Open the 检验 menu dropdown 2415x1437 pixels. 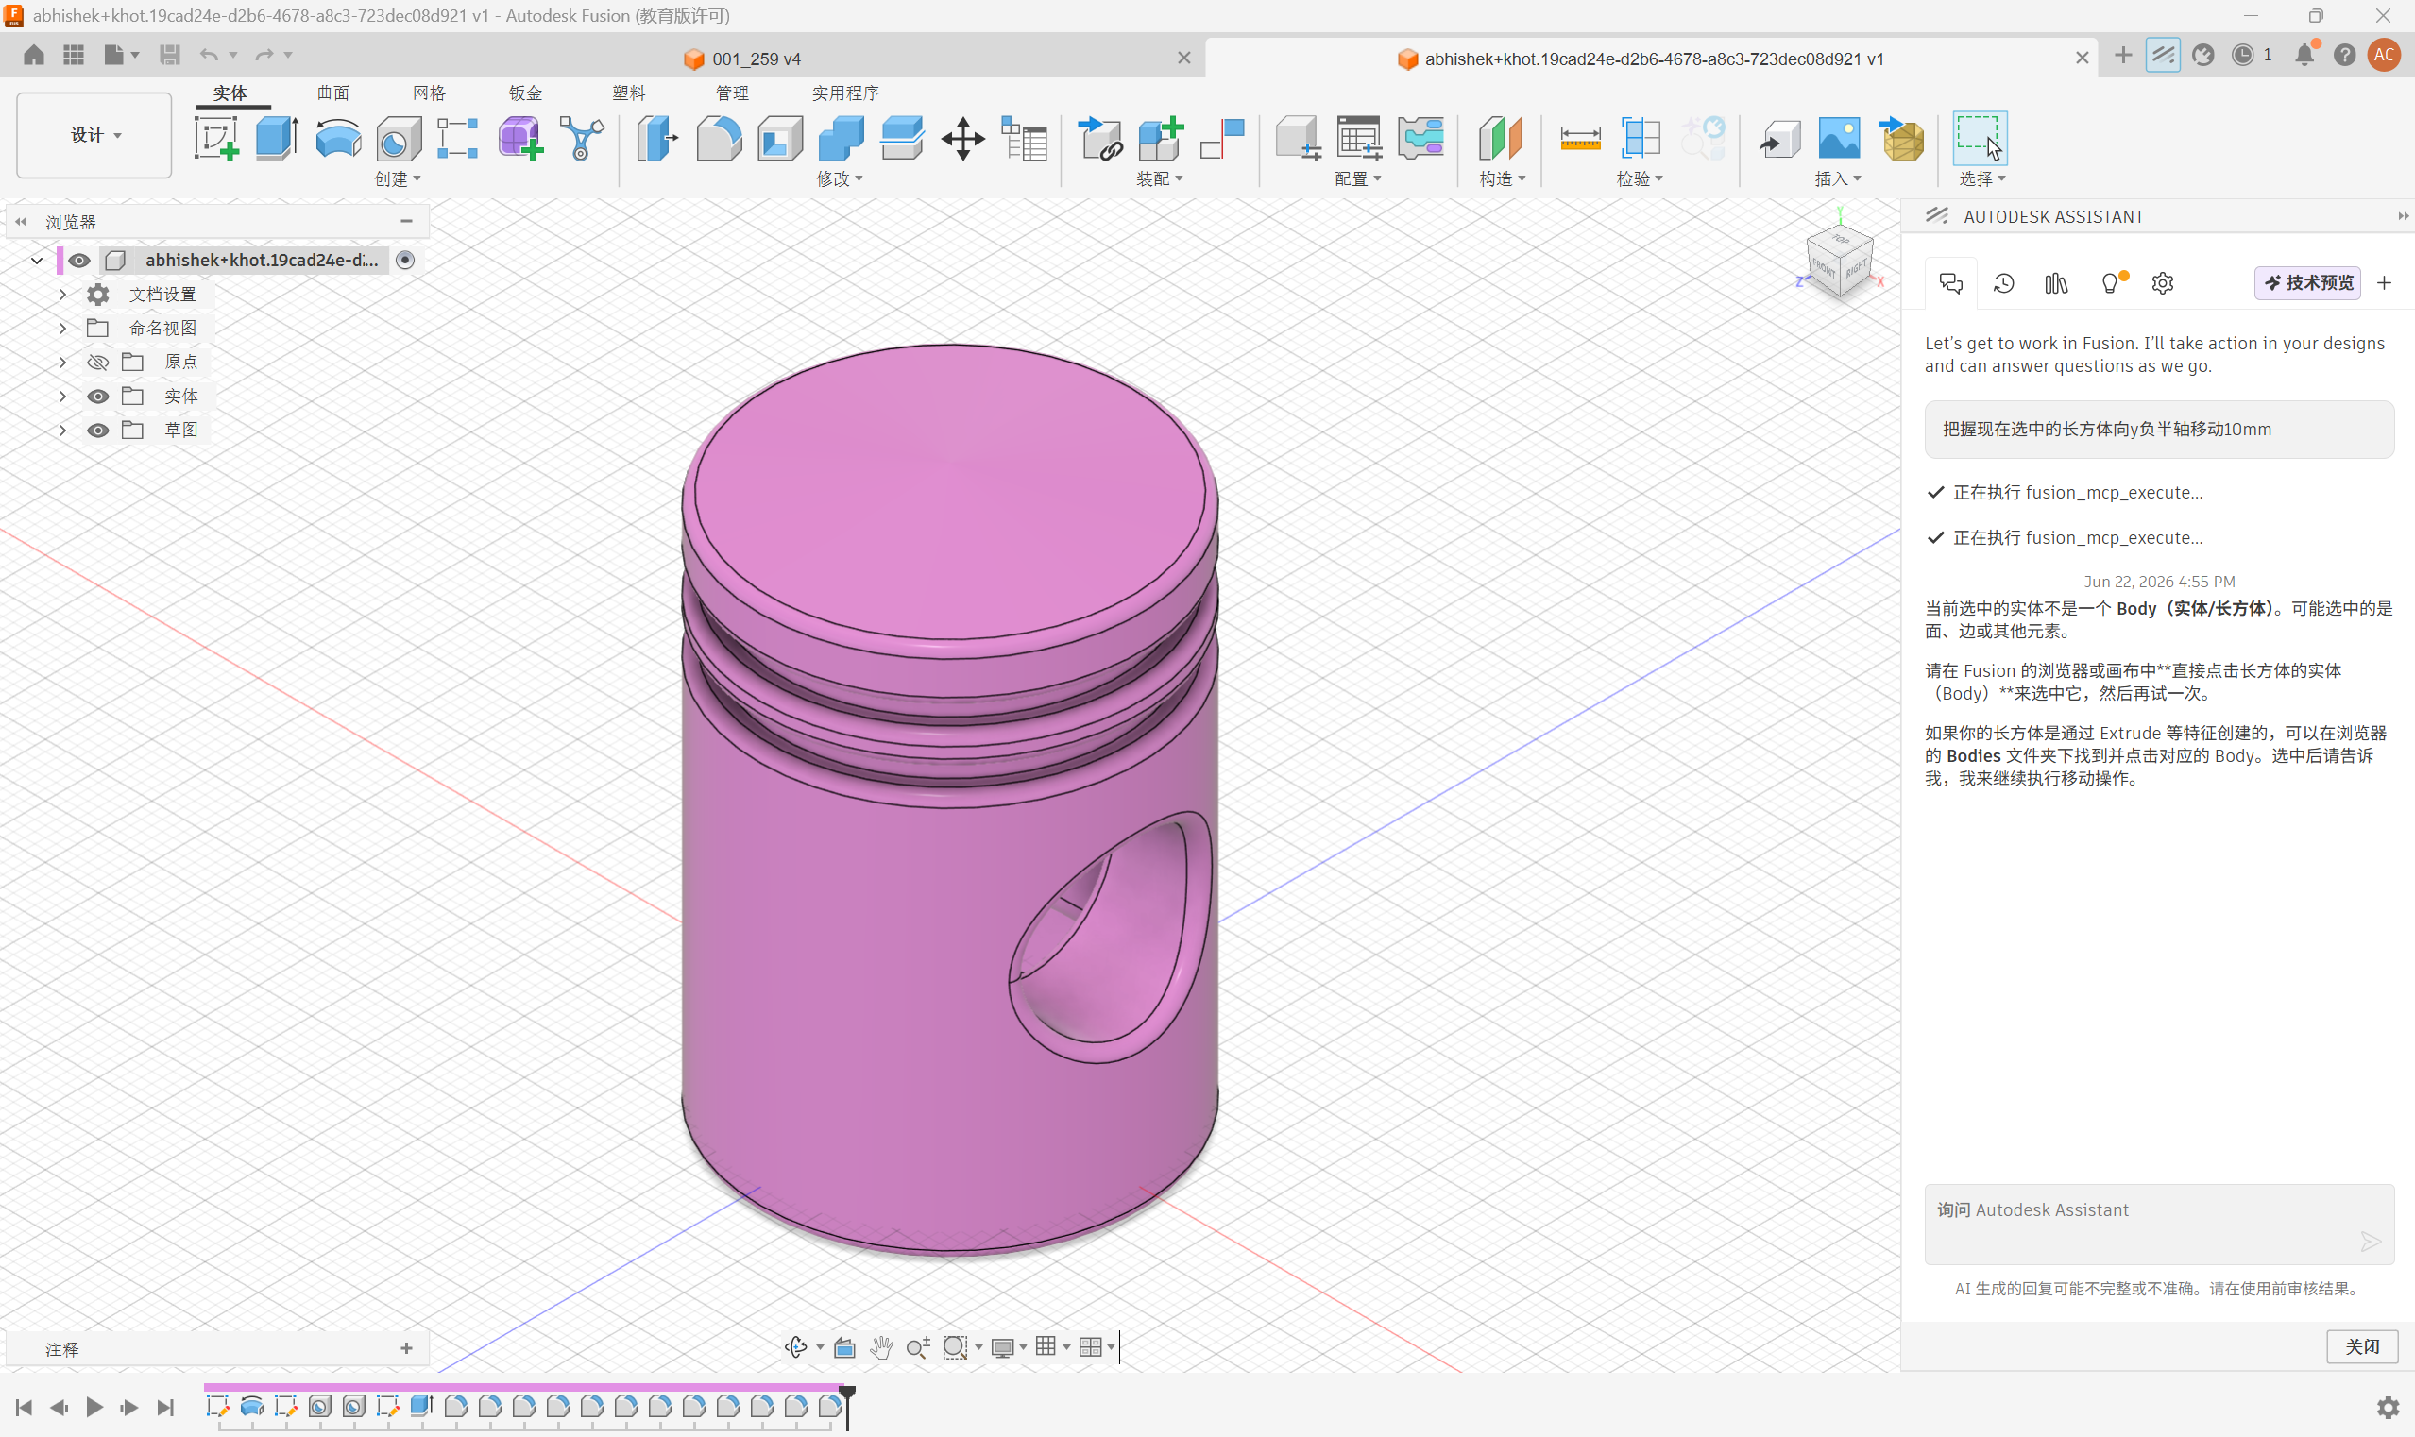[x=1639, y=179]
